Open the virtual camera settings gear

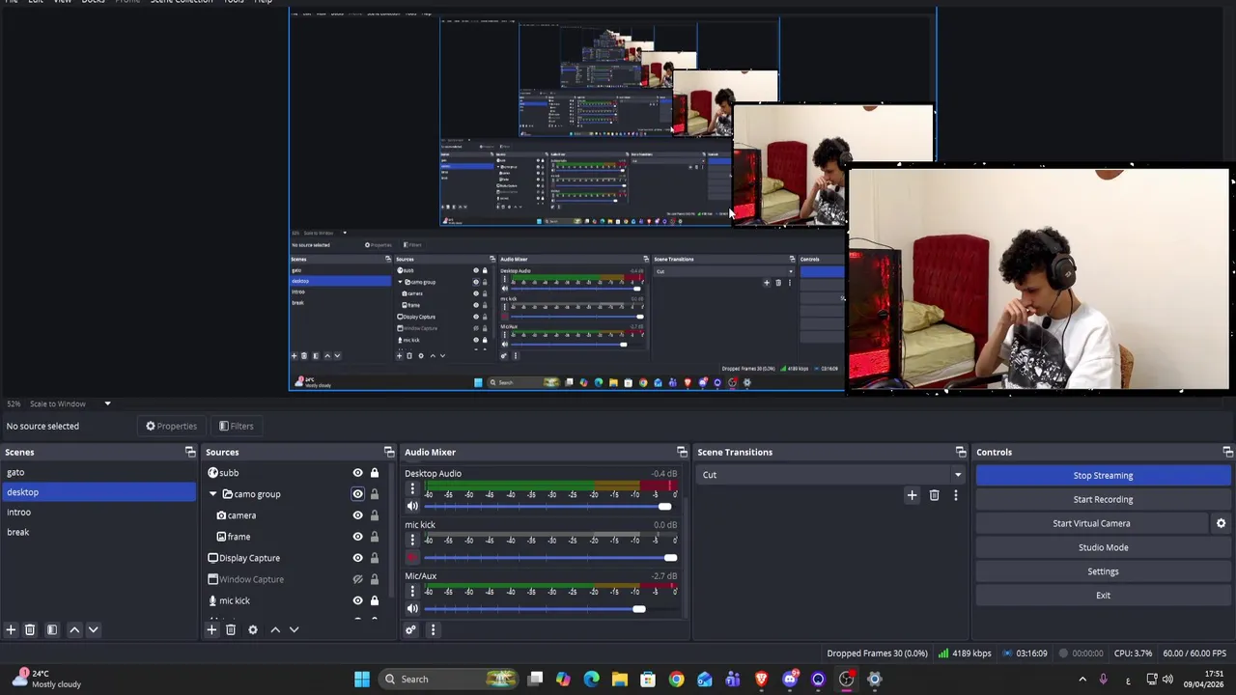click(1221, 523)
